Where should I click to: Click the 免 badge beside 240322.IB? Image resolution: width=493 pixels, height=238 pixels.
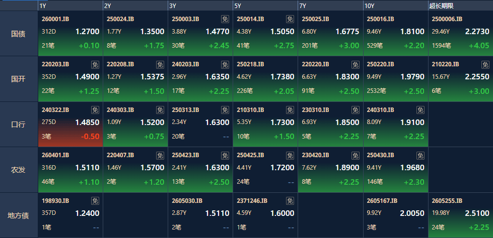[x=95, y=109]
